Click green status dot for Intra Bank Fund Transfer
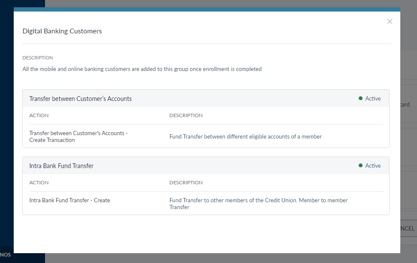Image resolution: width=417 pixels, height=263 pixels. tap(360, 165)
